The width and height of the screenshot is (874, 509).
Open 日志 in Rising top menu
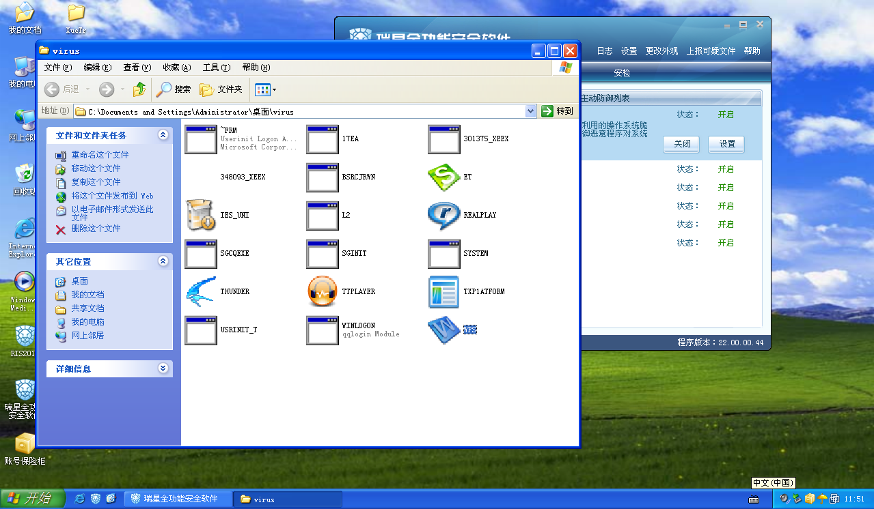coord(605,51)
